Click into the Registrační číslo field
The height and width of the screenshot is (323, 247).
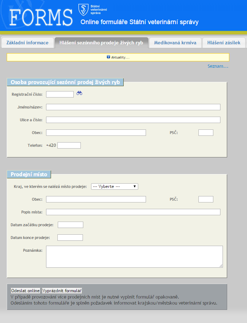coord(60,94)
